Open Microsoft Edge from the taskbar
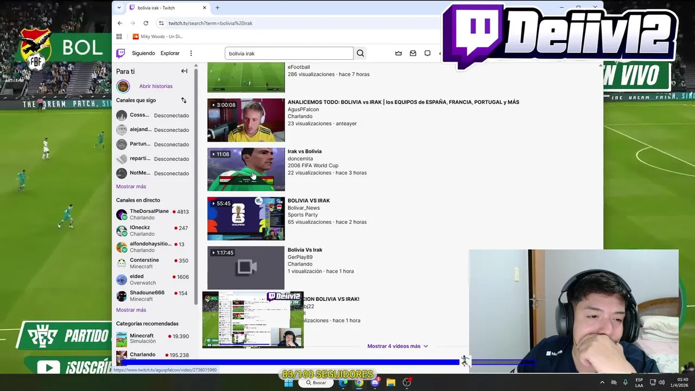 point(343,382)
